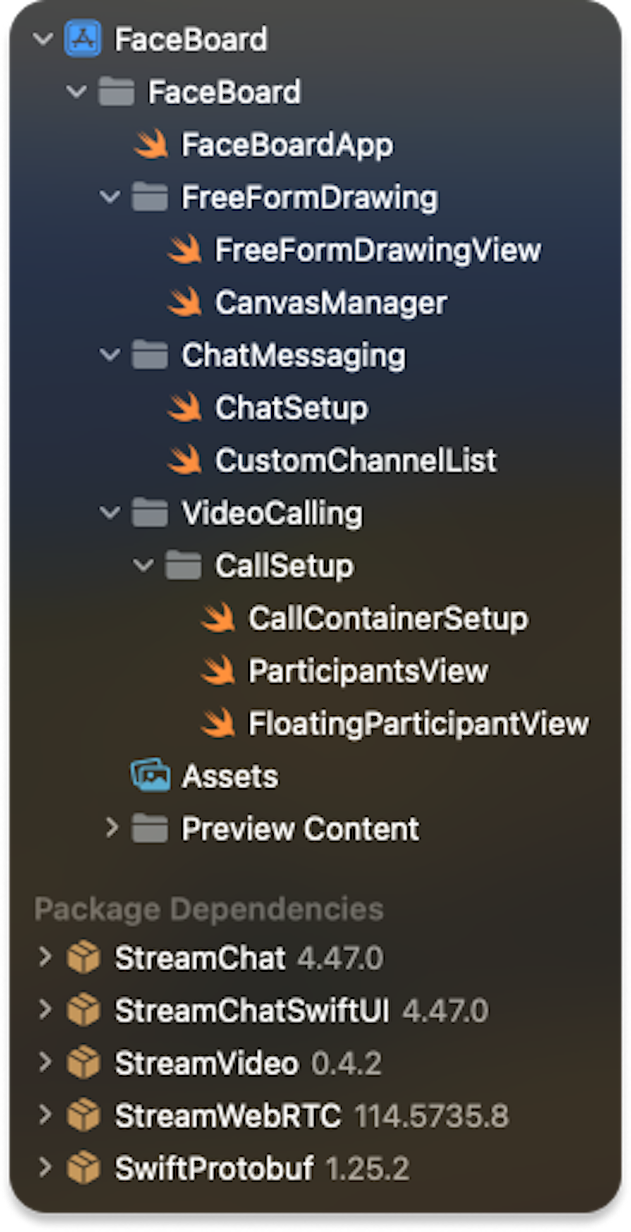
Task: Select the FloatingParticipantView file
Action: coord(418,723)
